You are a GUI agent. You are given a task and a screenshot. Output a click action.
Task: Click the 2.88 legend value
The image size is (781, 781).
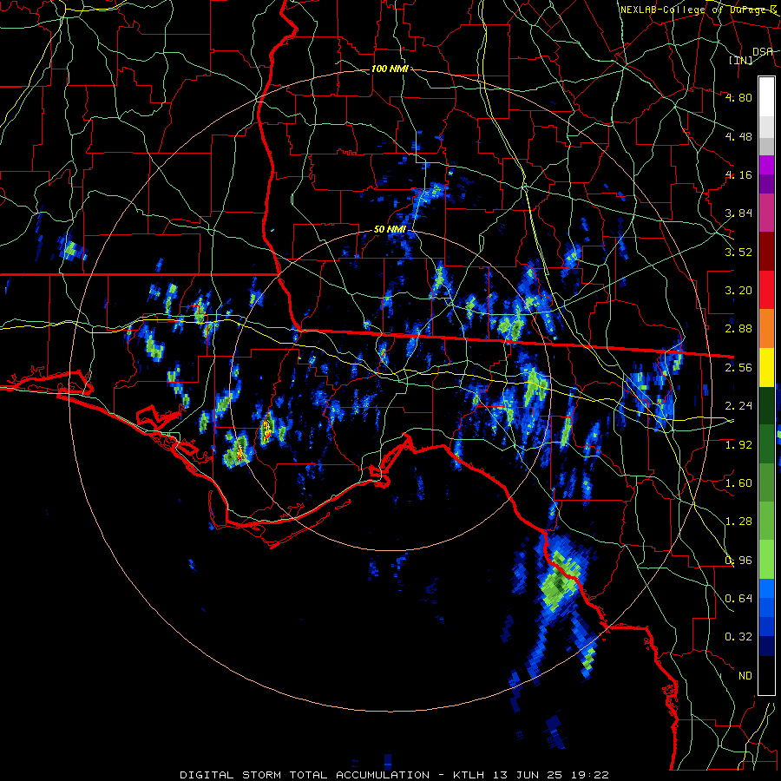738,329
